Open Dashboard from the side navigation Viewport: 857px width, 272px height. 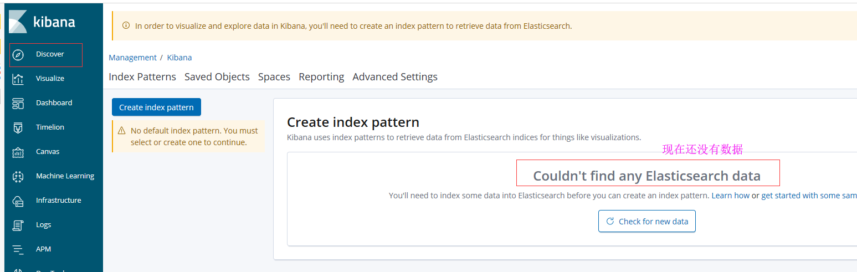54,102
